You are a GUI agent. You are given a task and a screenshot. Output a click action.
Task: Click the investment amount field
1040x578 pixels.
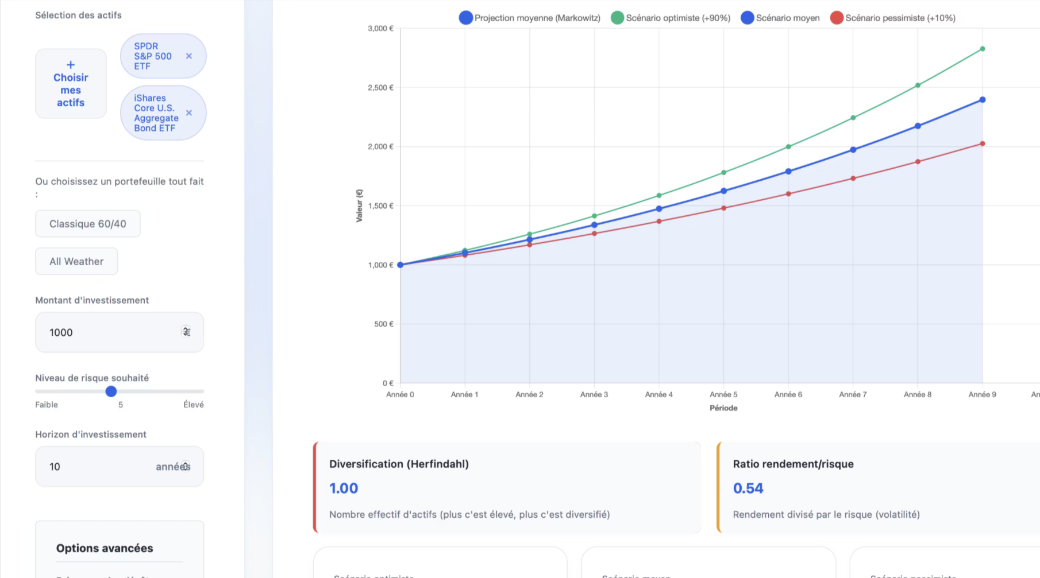[109, 332]
